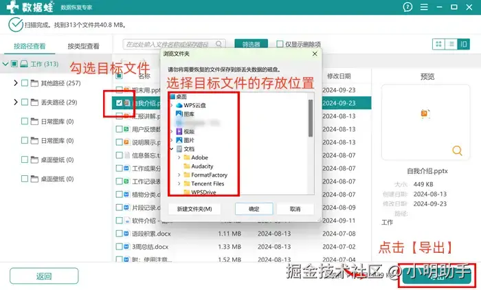Click the 自我介绍.pptx preview file name
481x290 pixels.
pos(427,171)
